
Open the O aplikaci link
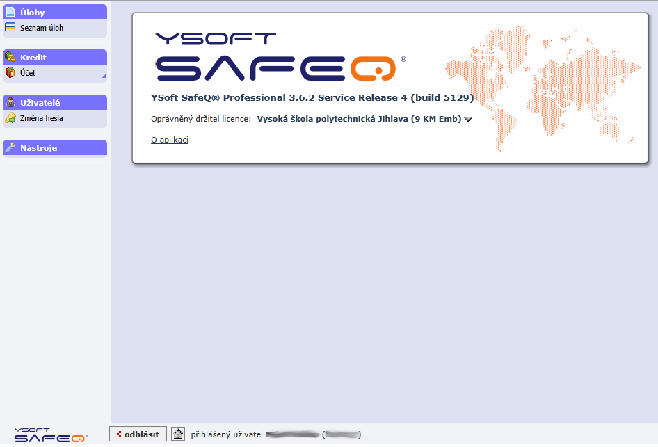[x=170, y=140]
